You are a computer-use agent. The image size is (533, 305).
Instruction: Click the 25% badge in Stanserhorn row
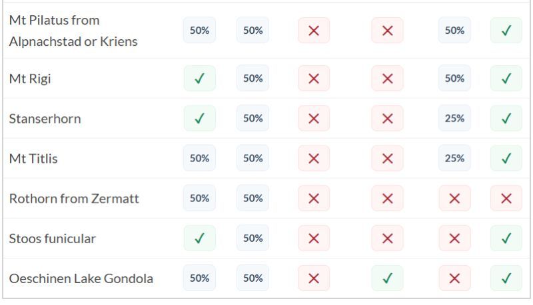454,118
